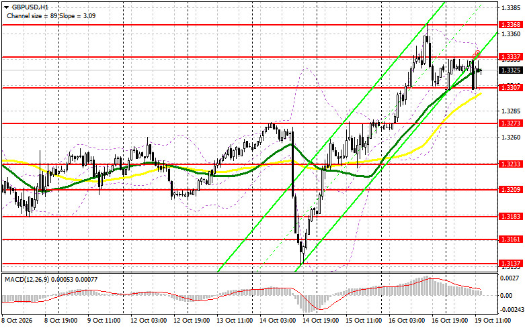525x328 pixels.
Task: Click the 0.00 MACD scale value
Action: click(506, 296)
